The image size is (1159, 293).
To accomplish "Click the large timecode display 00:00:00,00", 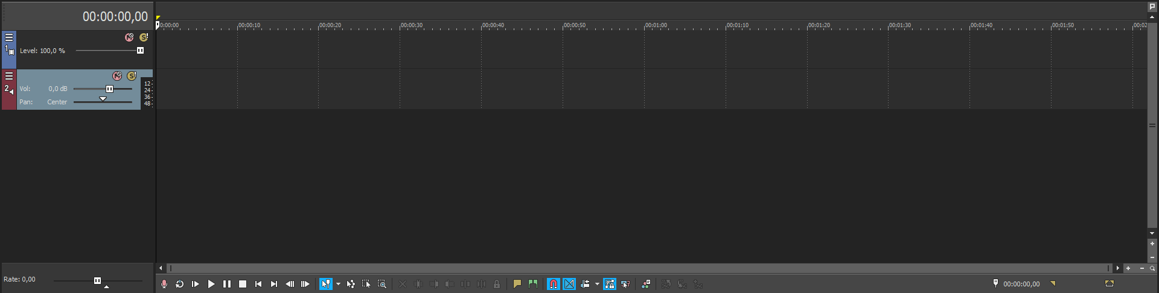I will tap(115, 17).
